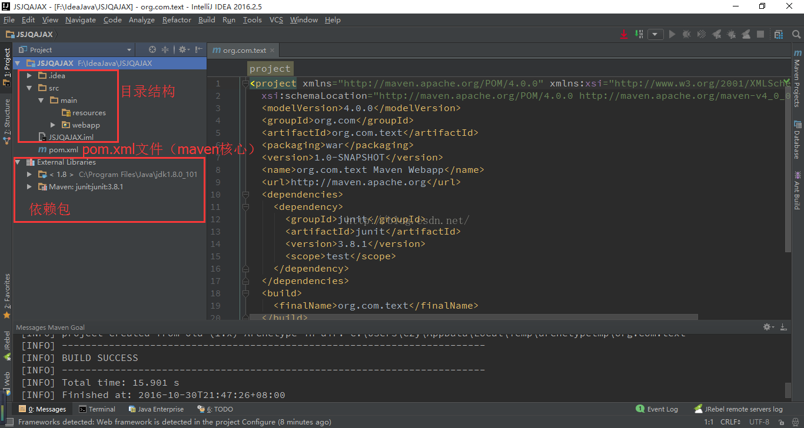Toggle the Ant Build side panel

798,190
